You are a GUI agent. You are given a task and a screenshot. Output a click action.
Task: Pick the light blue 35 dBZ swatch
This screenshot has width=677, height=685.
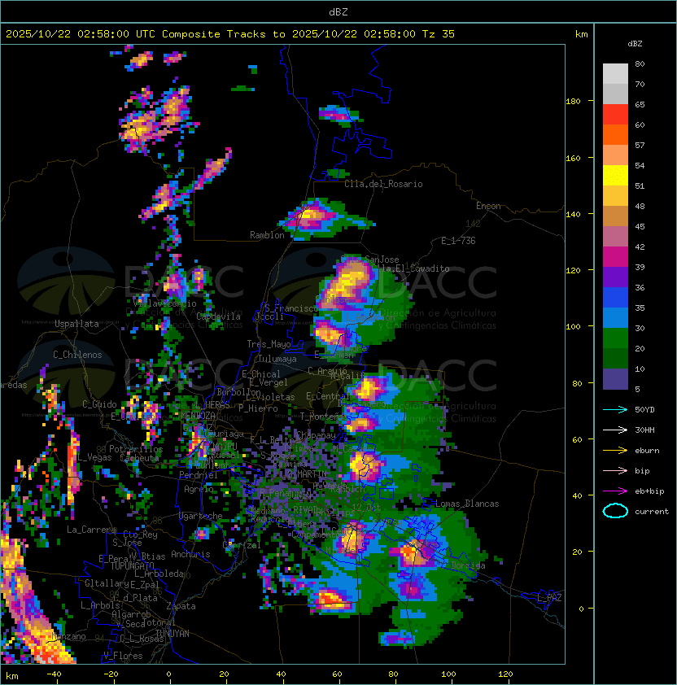[x=615, y=317]
